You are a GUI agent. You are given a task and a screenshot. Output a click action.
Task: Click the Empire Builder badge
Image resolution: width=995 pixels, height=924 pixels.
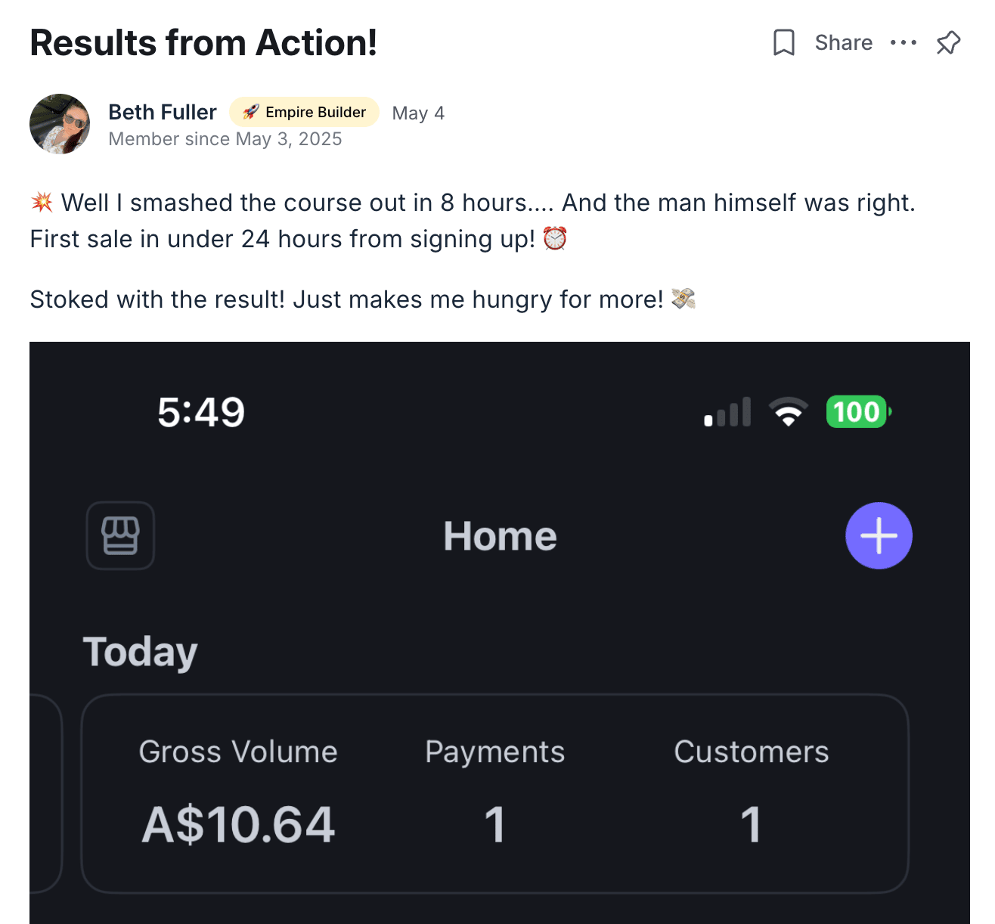coord(304,113)
